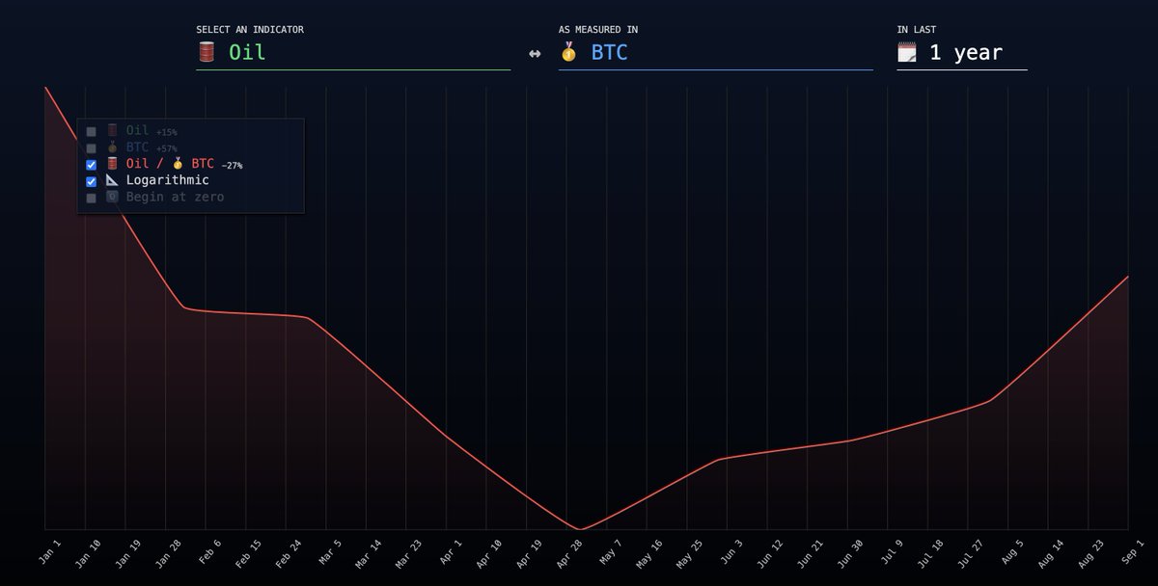Click the AS MEASURED IN heading
Viewport: 1158px width, 586px height.
click(597, 30)
